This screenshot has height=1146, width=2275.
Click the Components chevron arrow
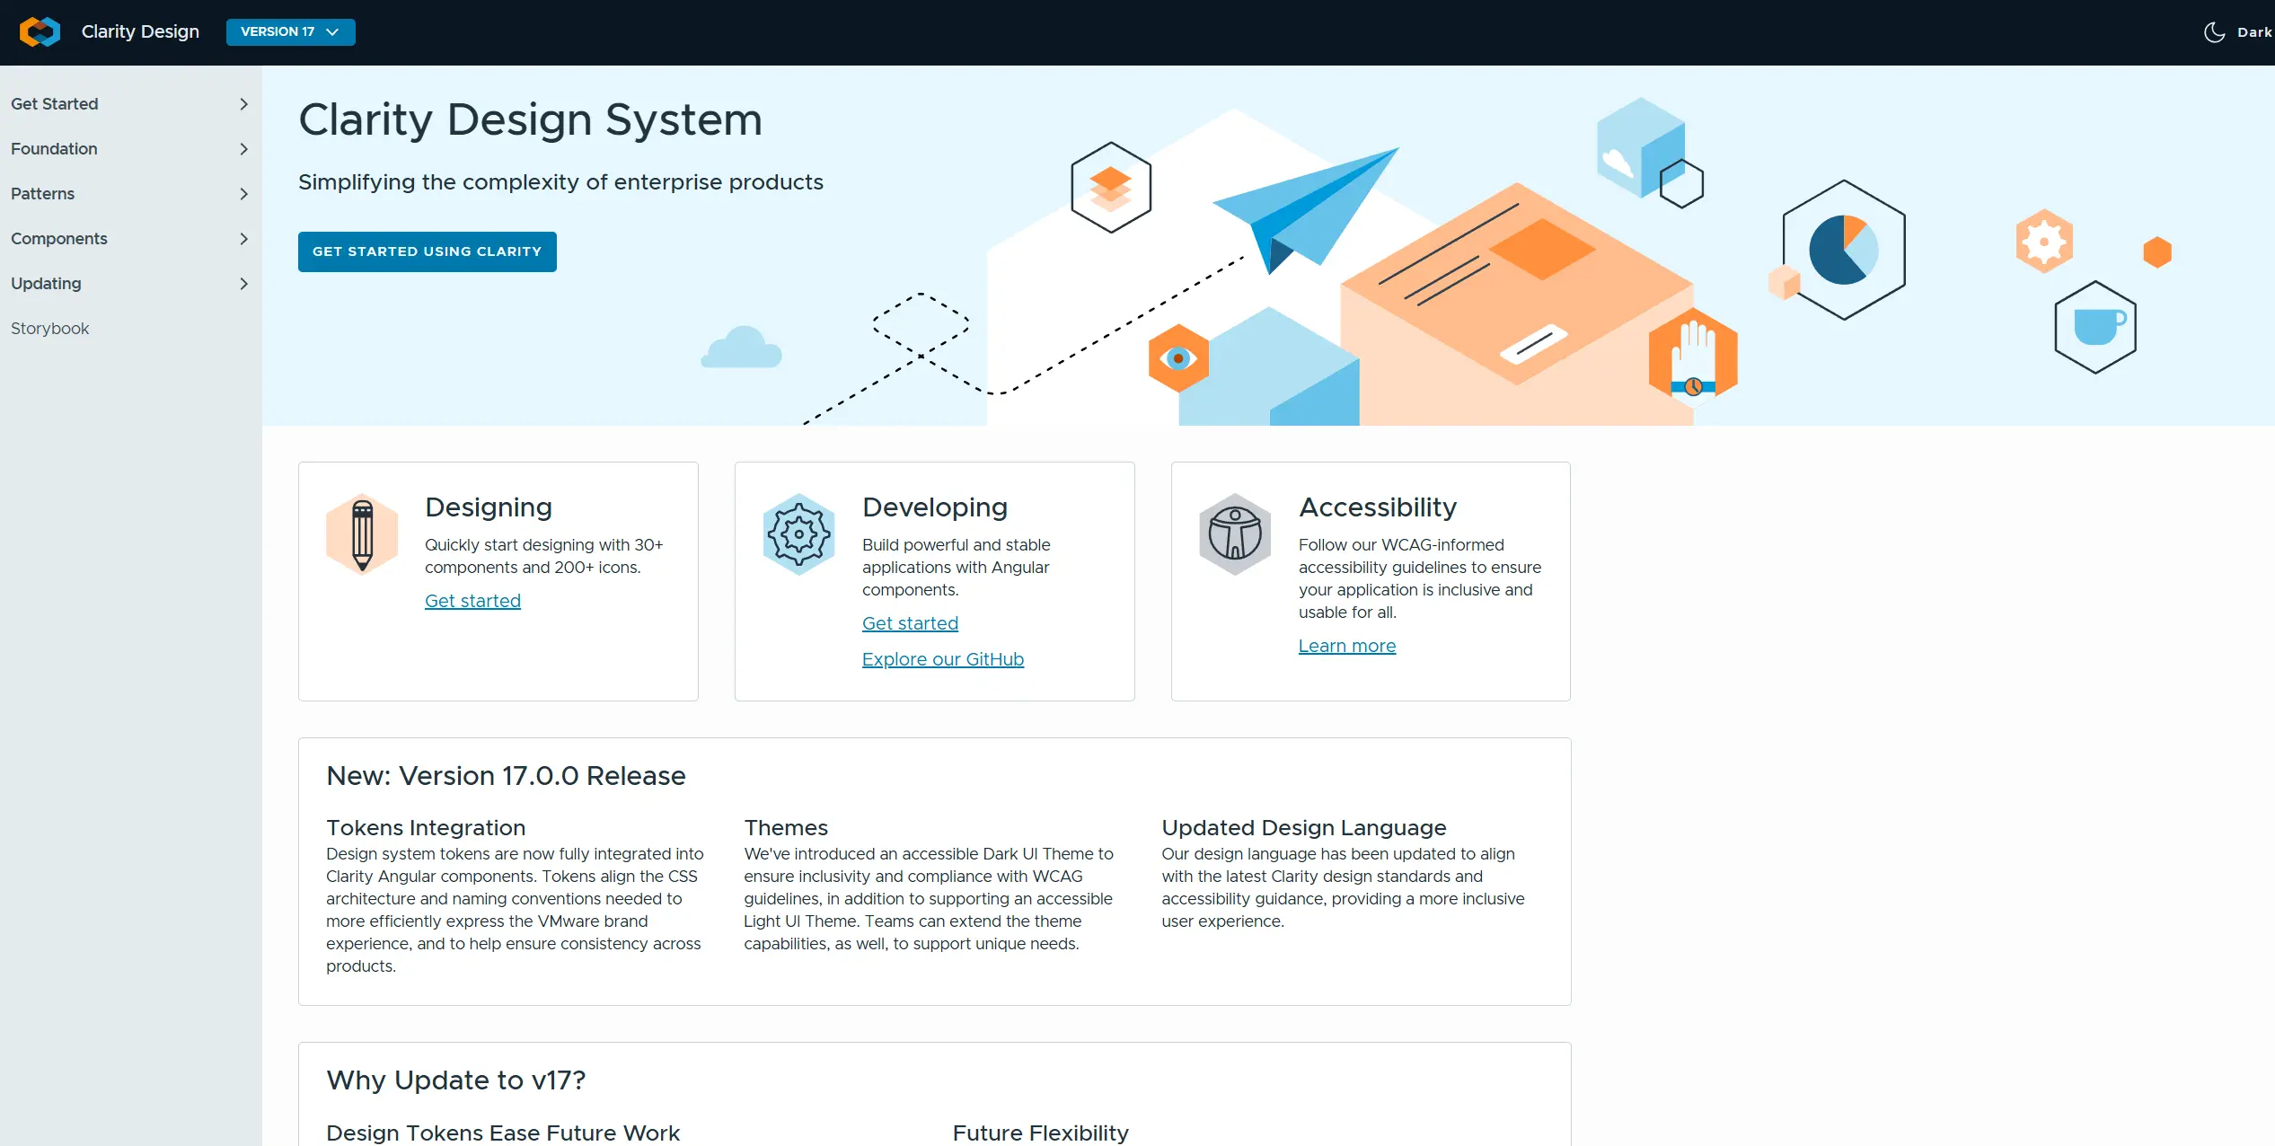click(x=243, y=239)
